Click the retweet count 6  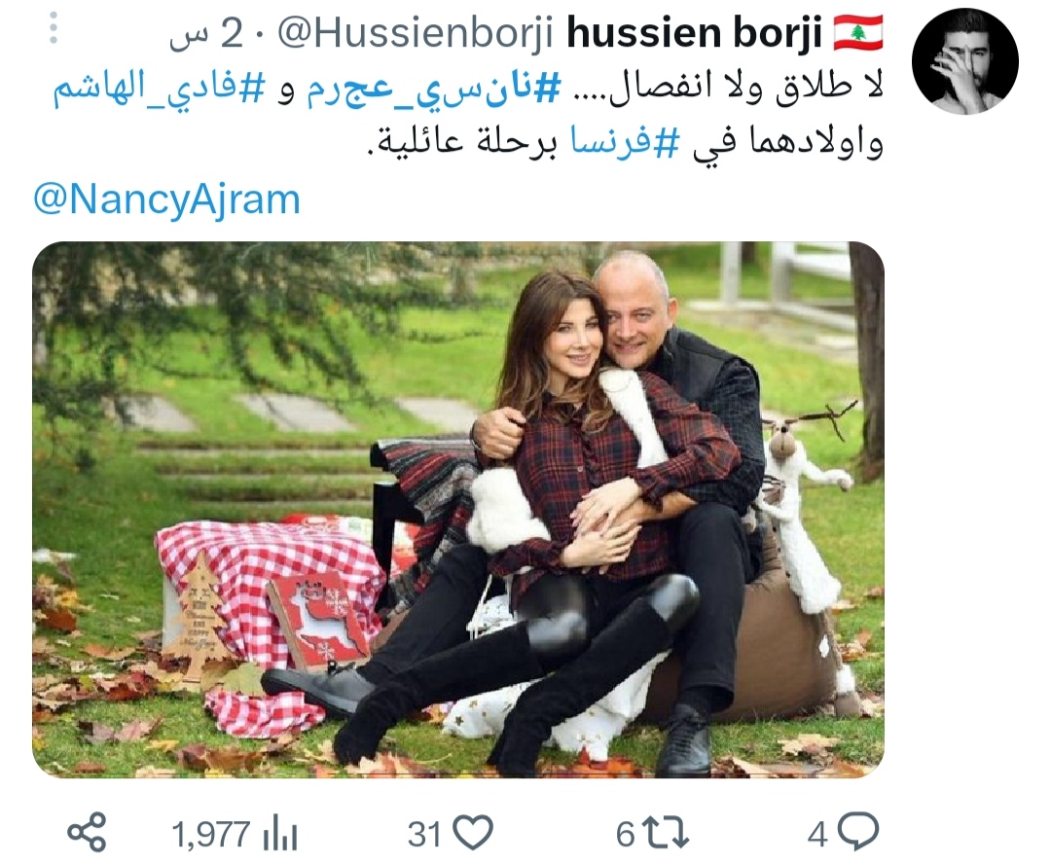point(626,834)
